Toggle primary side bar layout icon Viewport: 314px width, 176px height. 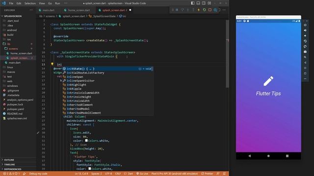coord(193,3)
